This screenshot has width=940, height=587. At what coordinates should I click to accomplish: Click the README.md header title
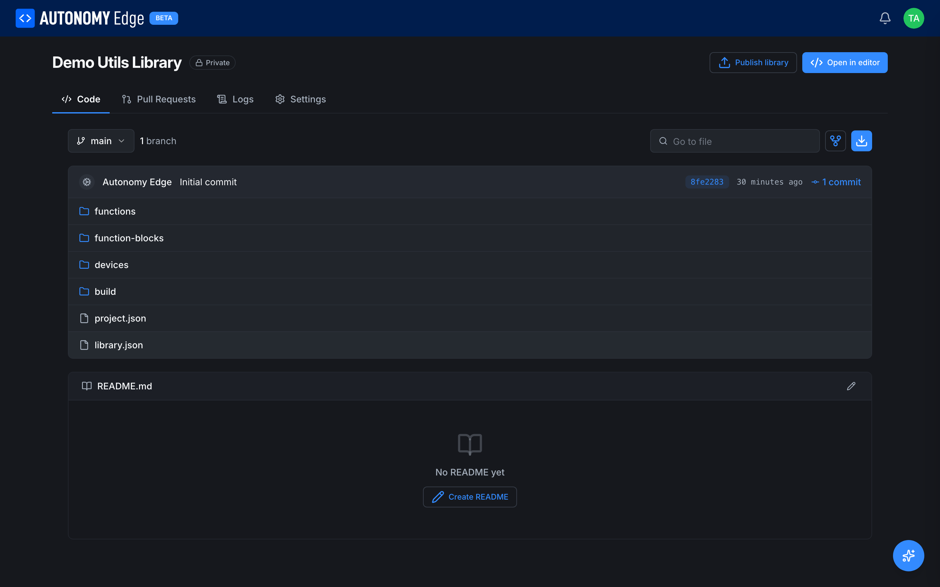click(125, 386)
